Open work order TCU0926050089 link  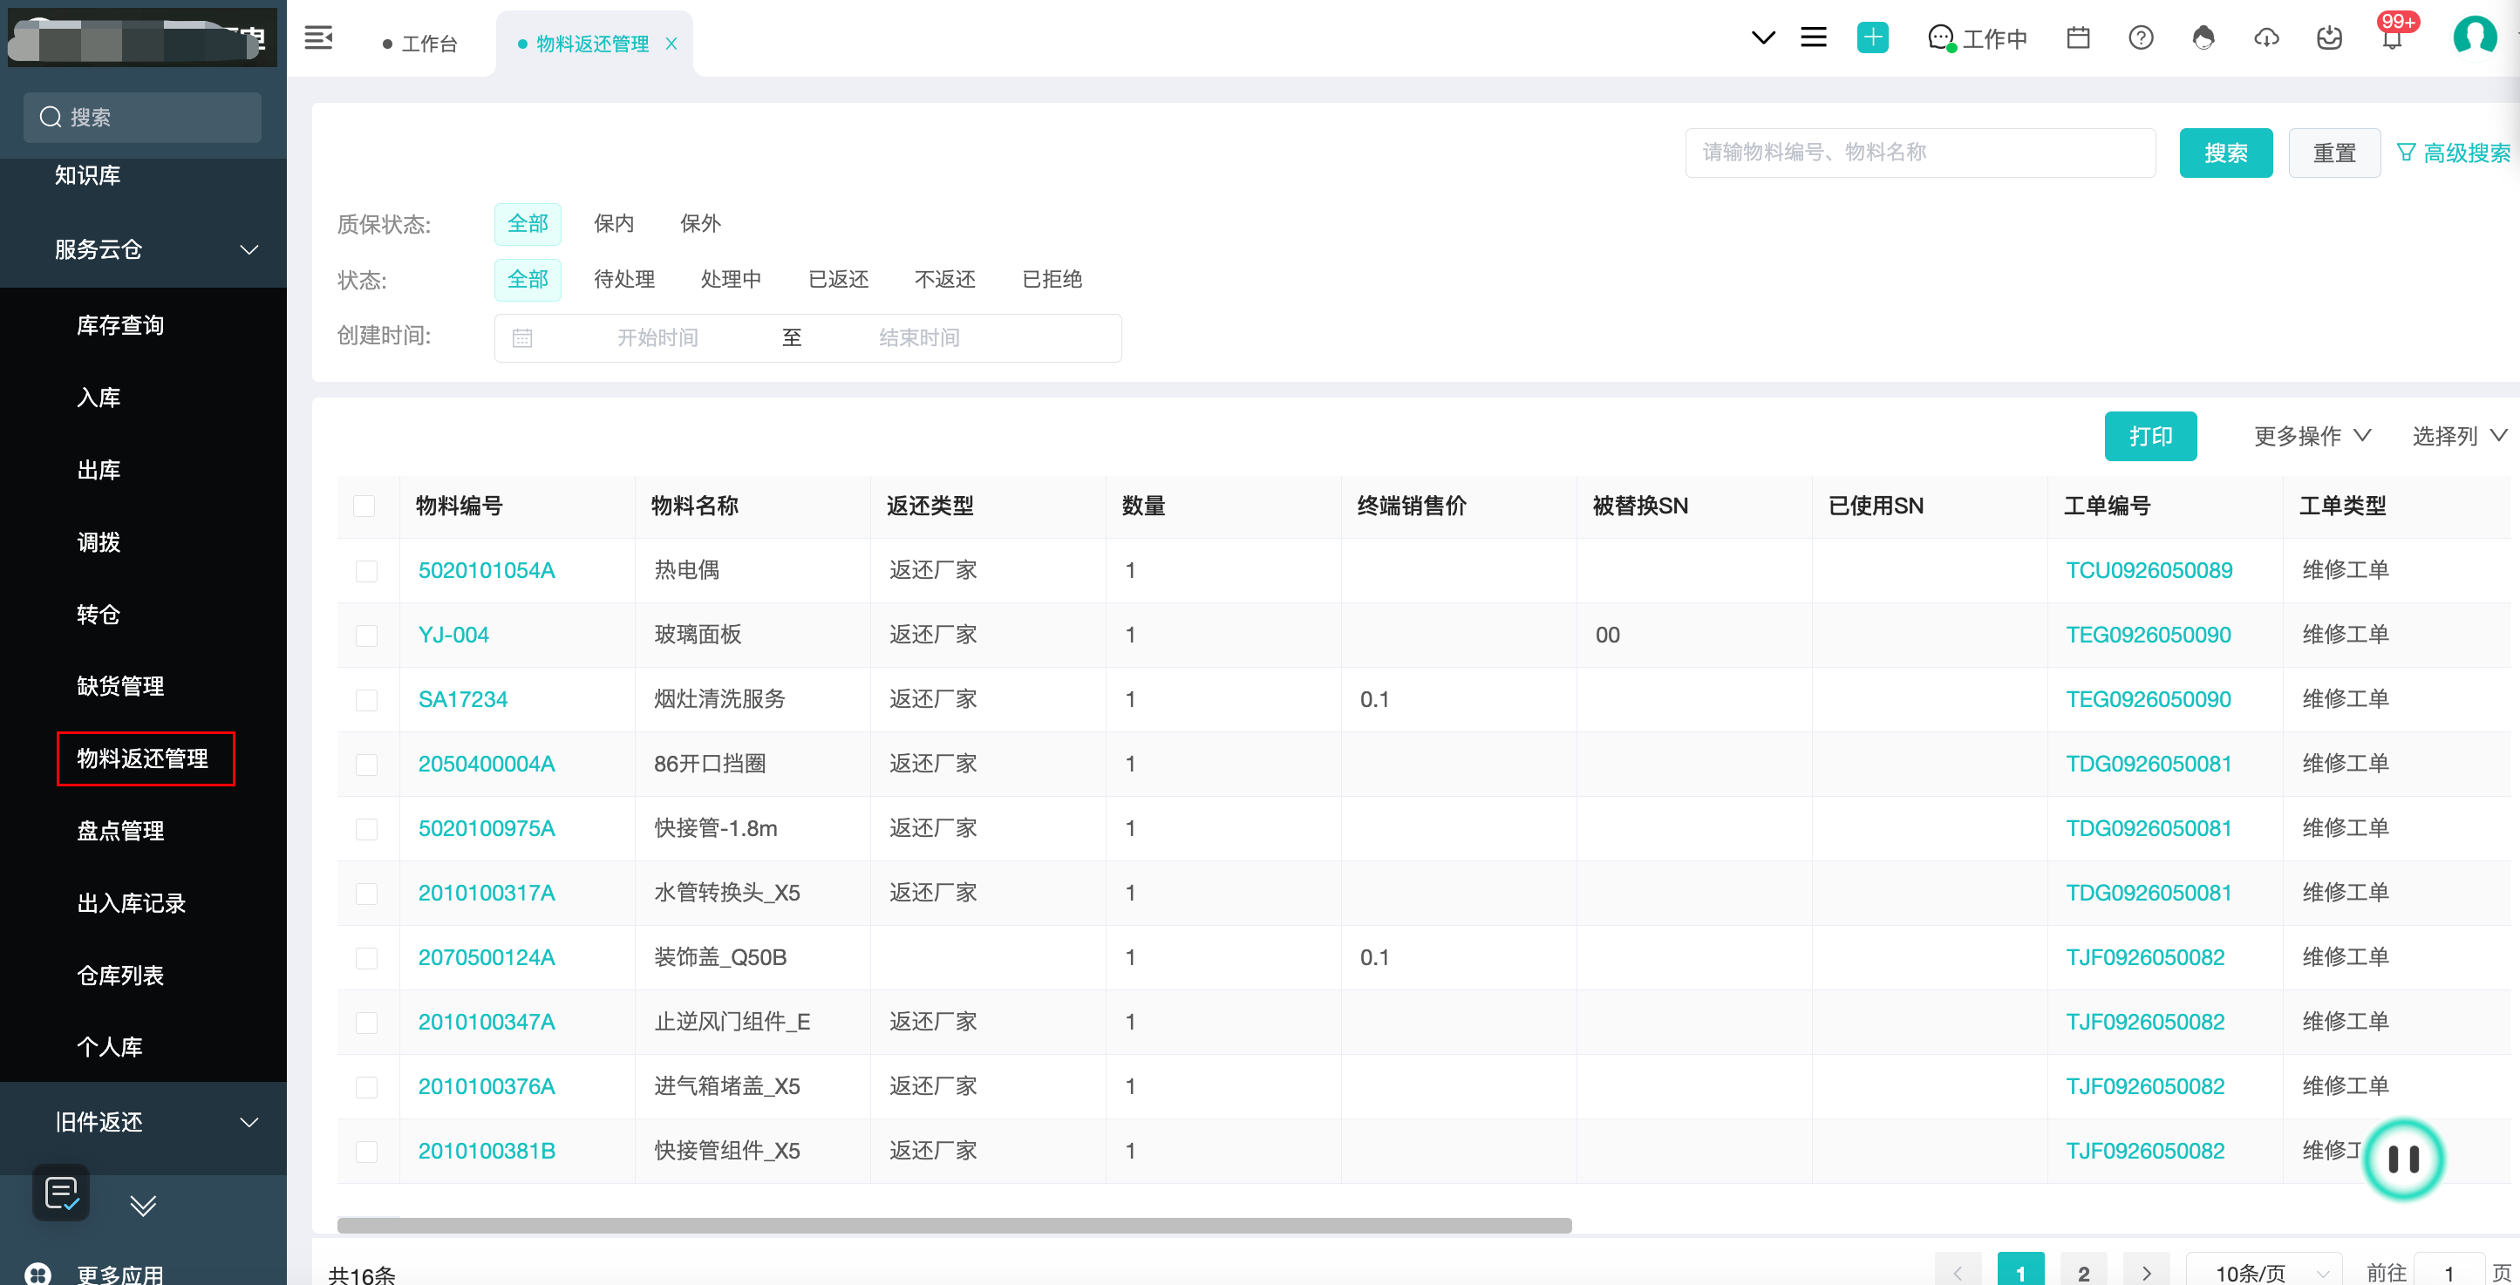[x=2149, y=571]
